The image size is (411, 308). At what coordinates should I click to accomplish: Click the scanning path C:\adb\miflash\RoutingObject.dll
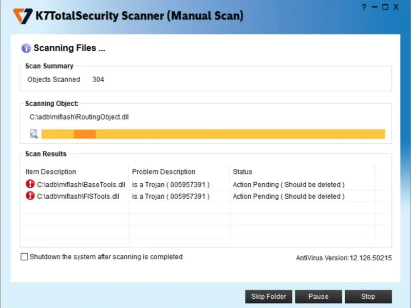(79, 117)
